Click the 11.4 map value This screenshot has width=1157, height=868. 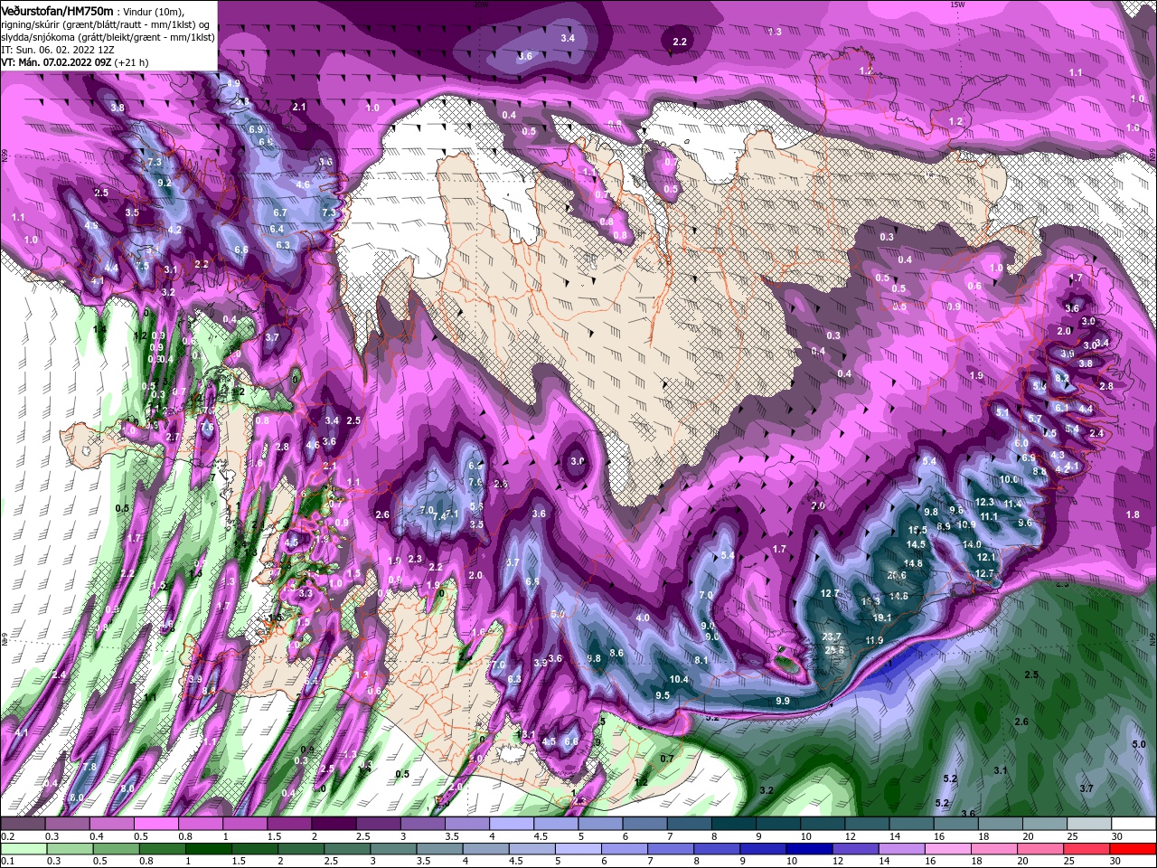[x=1012, y=504]
